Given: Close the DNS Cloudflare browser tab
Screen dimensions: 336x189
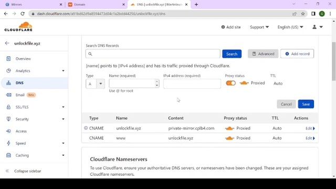Looking at the screenshot, I should point(186,4).
